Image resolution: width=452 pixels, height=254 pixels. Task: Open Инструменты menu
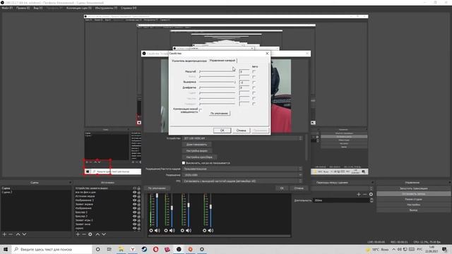[106, 8]
